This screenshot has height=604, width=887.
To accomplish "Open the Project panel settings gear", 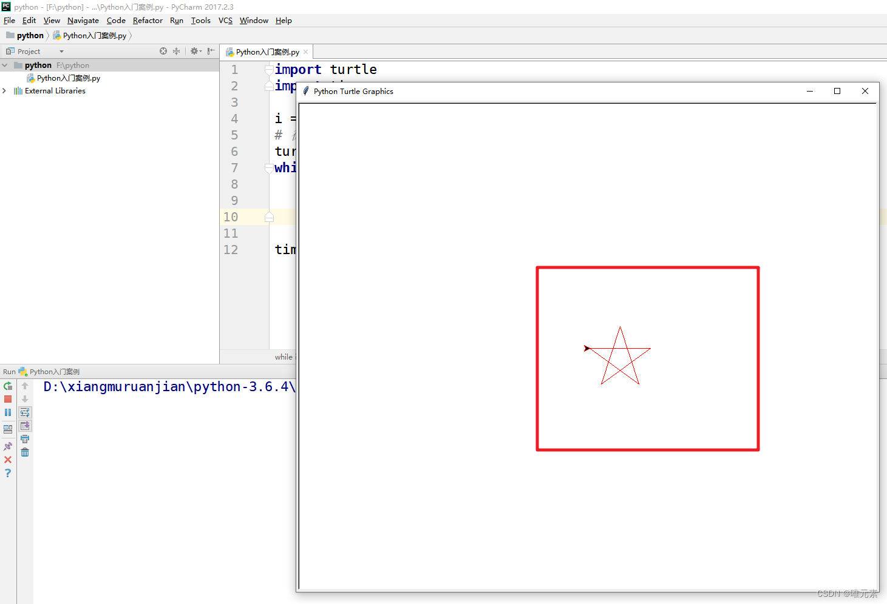I will coord(195,51).
